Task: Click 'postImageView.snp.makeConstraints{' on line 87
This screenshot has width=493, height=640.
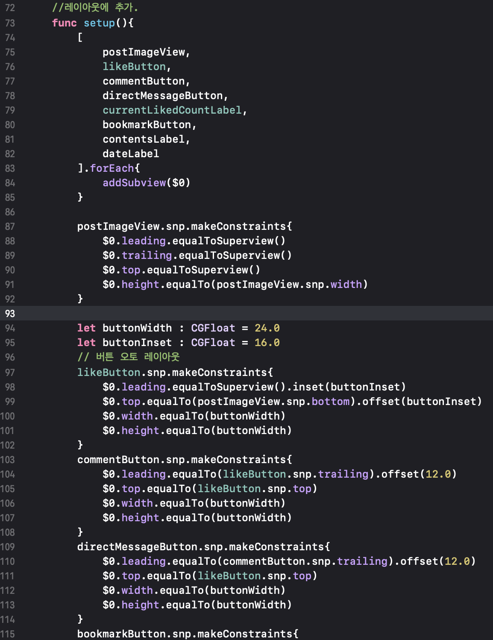Action: click(x=185, y=226)
